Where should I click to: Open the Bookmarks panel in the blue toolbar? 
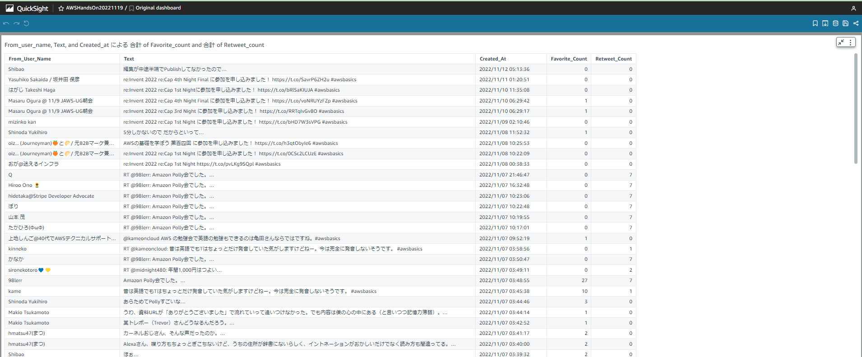(x=815, y=23)
